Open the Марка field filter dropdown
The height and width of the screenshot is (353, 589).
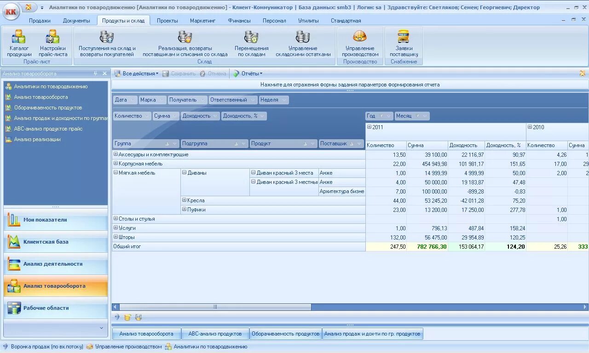click(162, 100)
